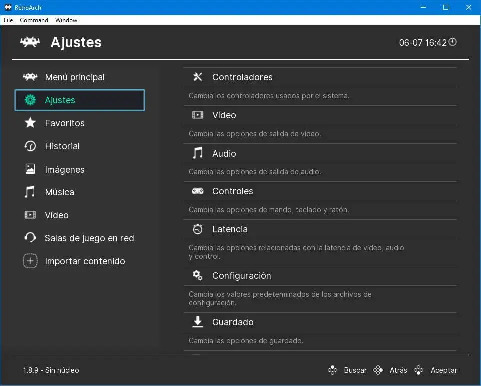Screen dimensions: 481x386
Task: Click the Controles gamepad icon
Action: [x=198, y=191]
